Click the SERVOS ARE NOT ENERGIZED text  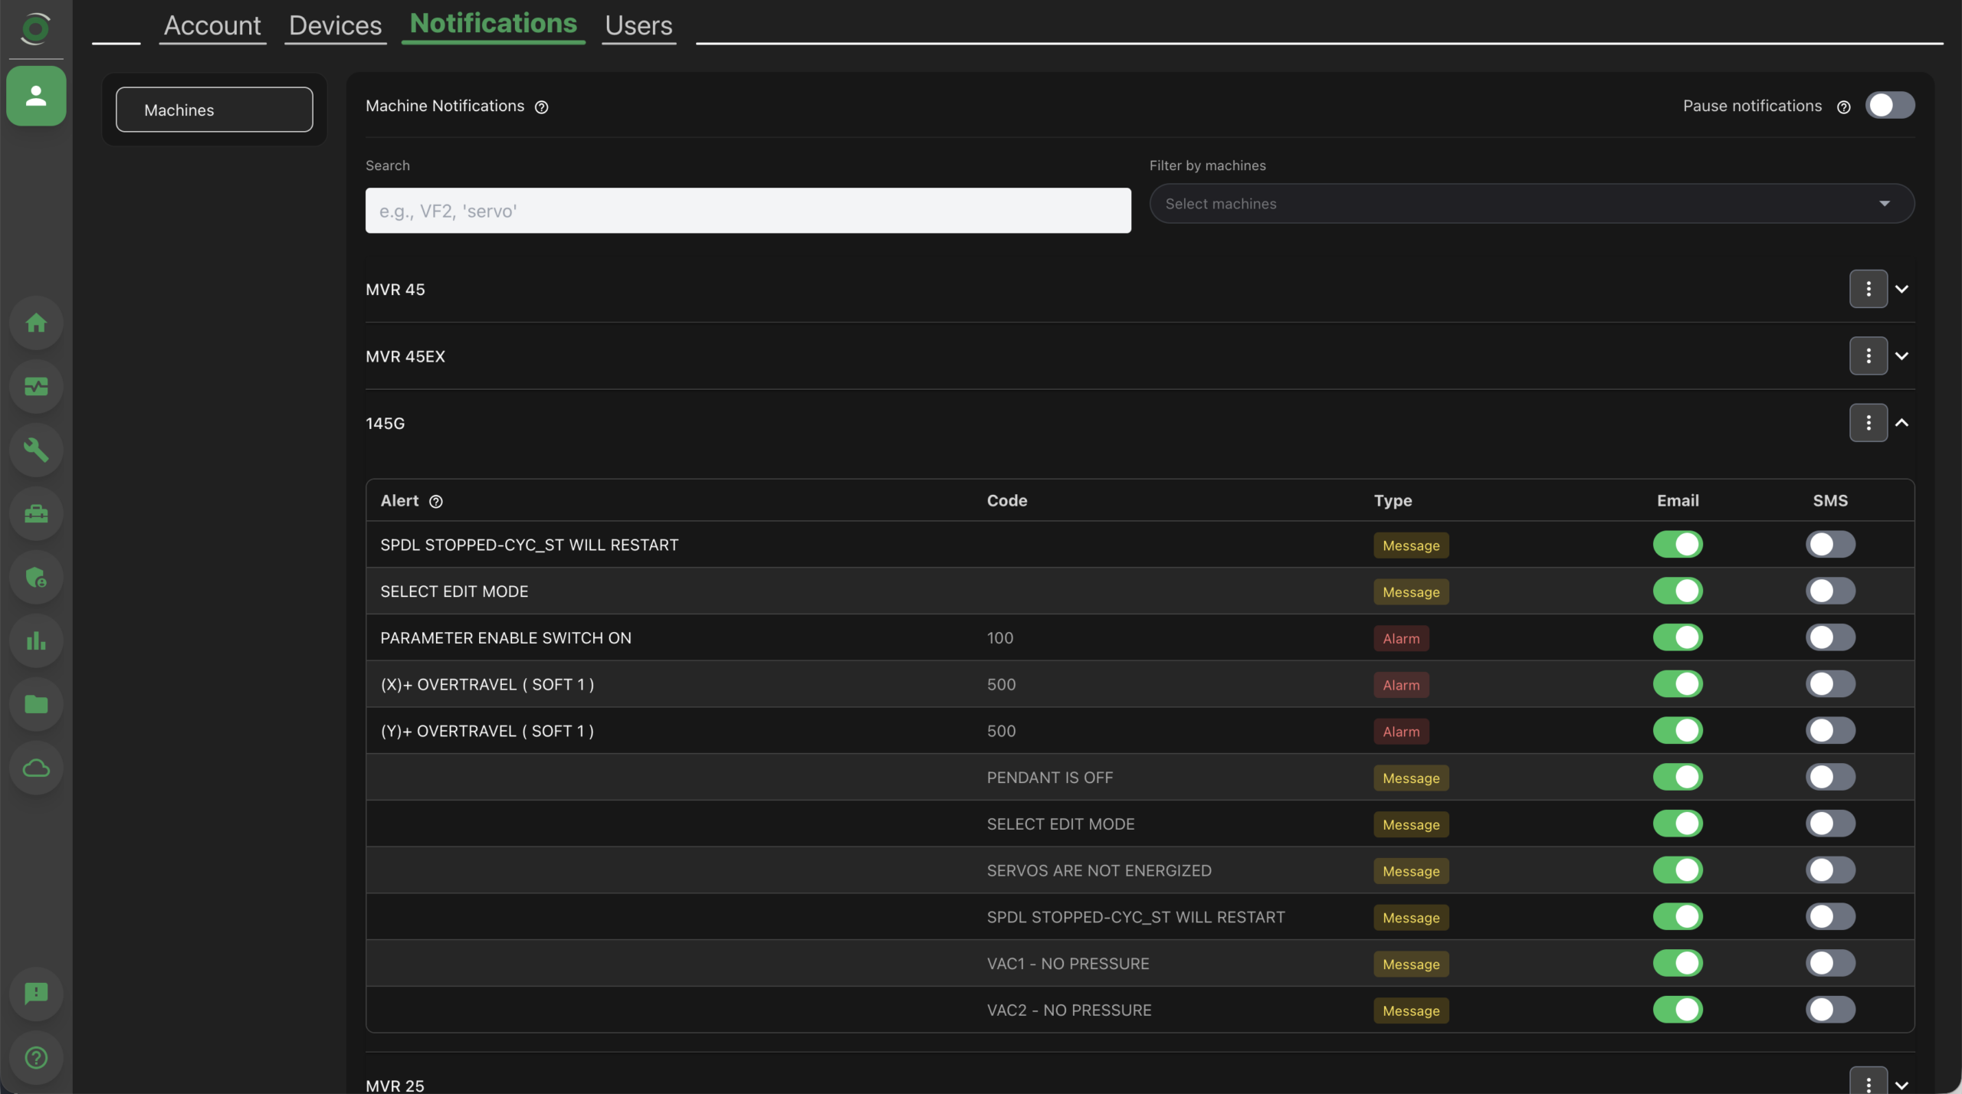[x=1099, y=871]
